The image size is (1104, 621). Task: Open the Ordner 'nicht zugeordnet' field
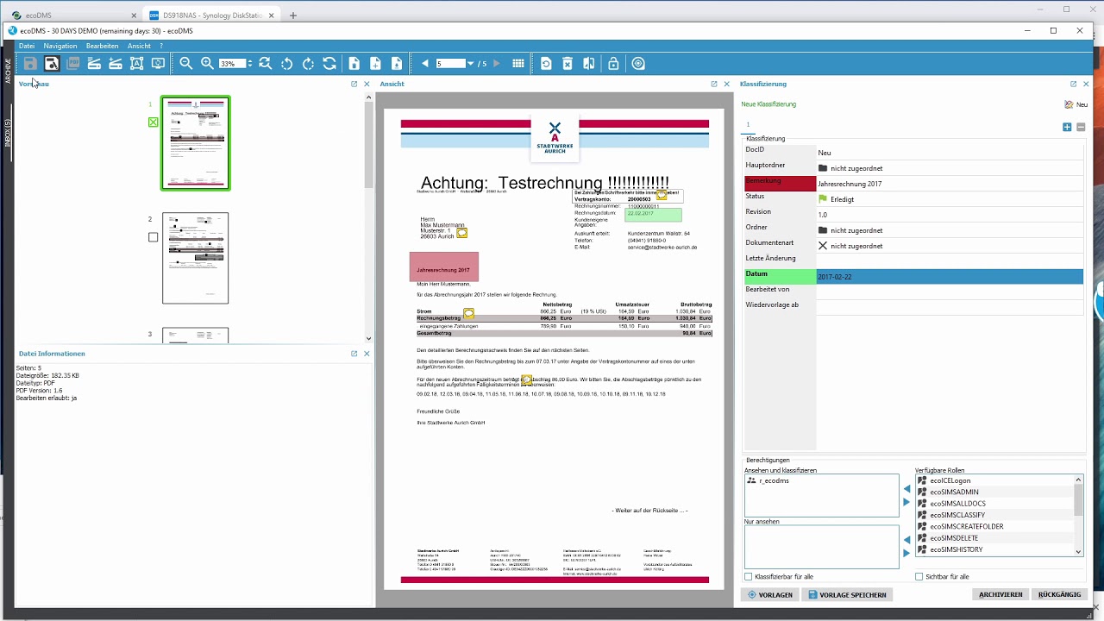point(950,230)
